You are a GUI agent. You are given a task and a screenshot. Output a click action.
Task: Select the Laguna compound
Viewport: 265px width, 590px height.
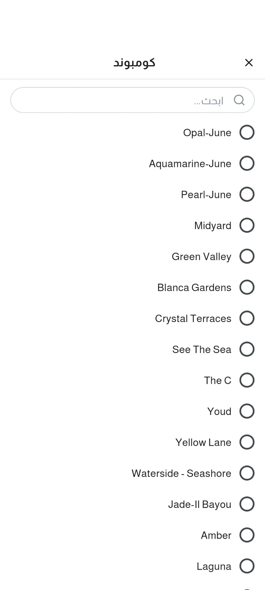click(247, 566)
